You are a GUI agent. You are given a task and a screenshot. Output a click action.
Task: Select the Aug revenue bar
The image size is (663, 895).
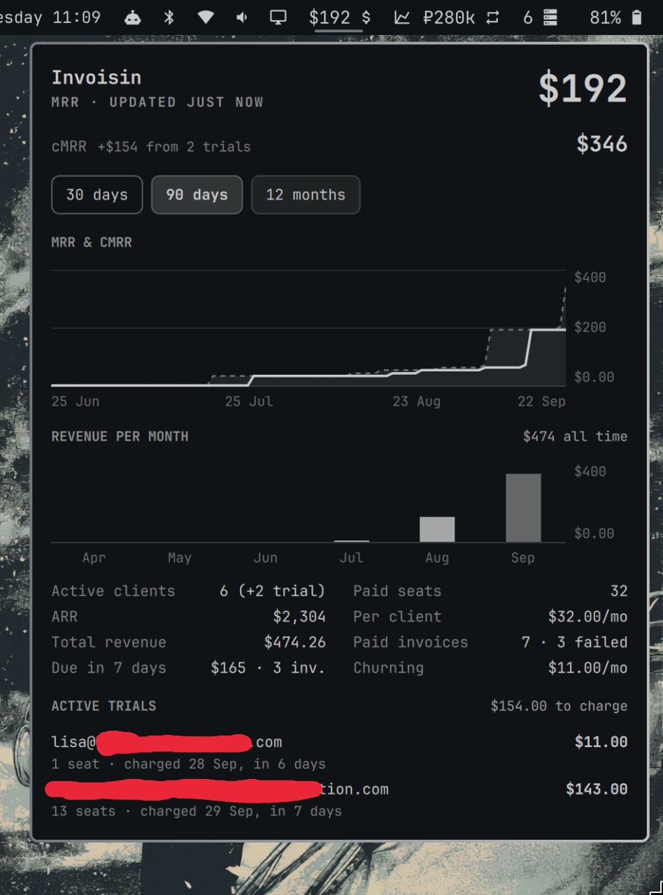437,529
